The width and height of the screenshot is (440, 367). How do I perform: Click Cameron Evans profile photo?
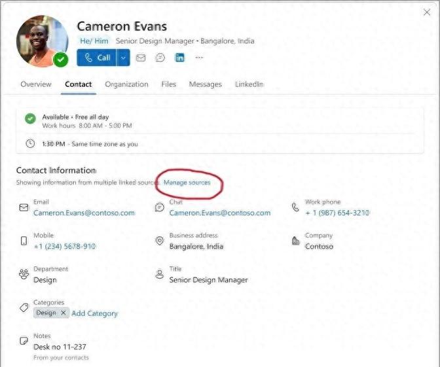(x=42, y=41)
